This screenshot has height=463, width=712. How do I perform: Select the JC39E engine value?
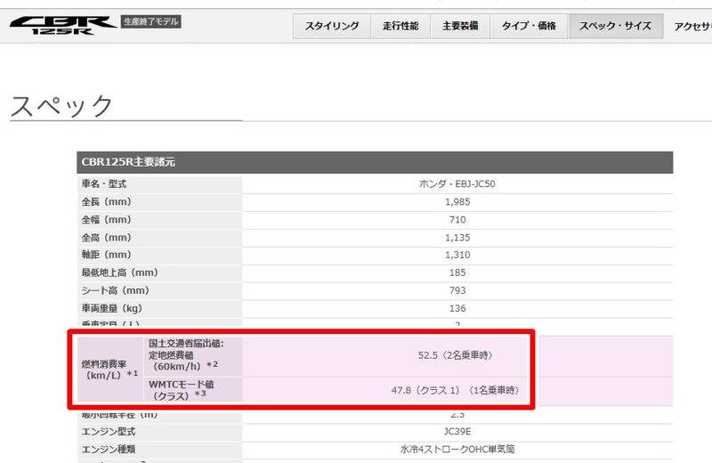(x=457, y=431)
